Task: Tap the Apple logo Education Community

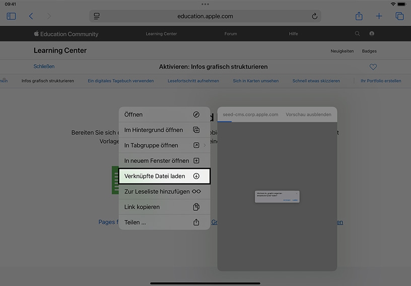Action: (66, 34)
